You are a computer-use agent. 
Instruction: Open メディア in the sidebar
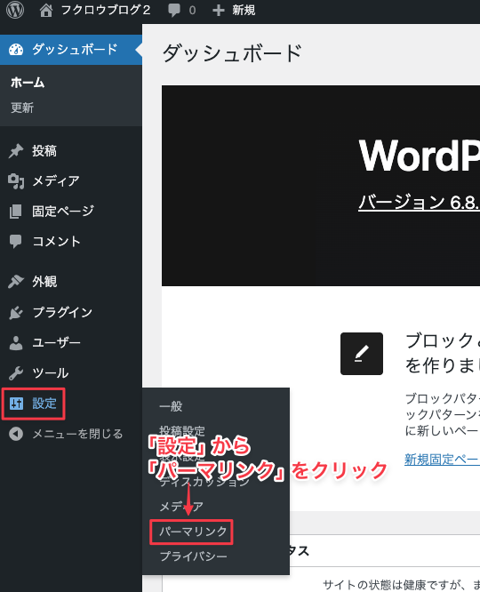(x=56, y=181)
